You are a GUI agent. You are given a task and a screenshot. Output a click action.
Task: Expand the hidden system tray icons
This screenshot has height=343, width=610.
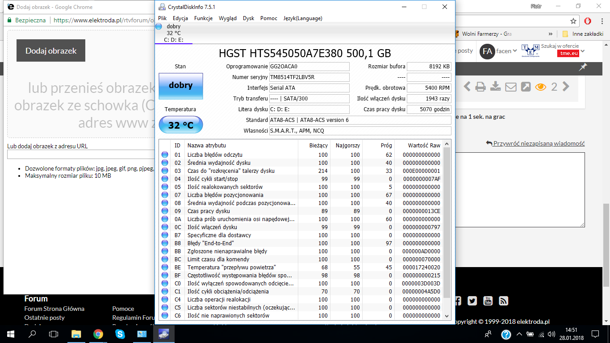click(x=519, y=334)
